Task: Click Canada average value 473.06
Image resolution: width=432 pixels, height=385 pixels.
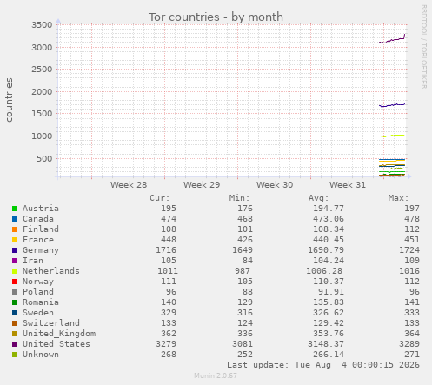Action: point(329,219)
